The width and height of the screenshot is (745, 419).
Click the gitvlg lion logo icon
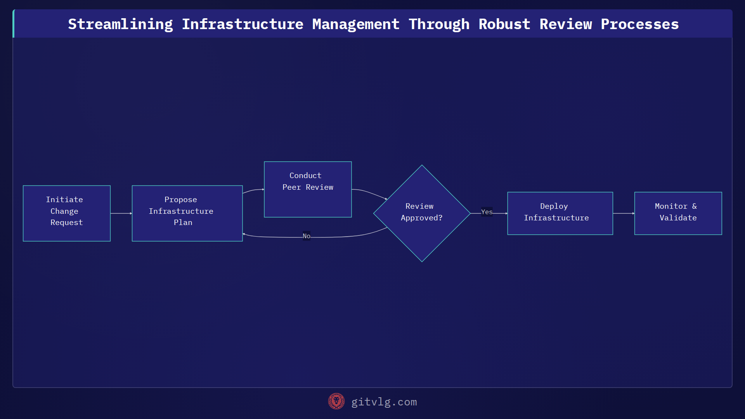coord(336,402)
